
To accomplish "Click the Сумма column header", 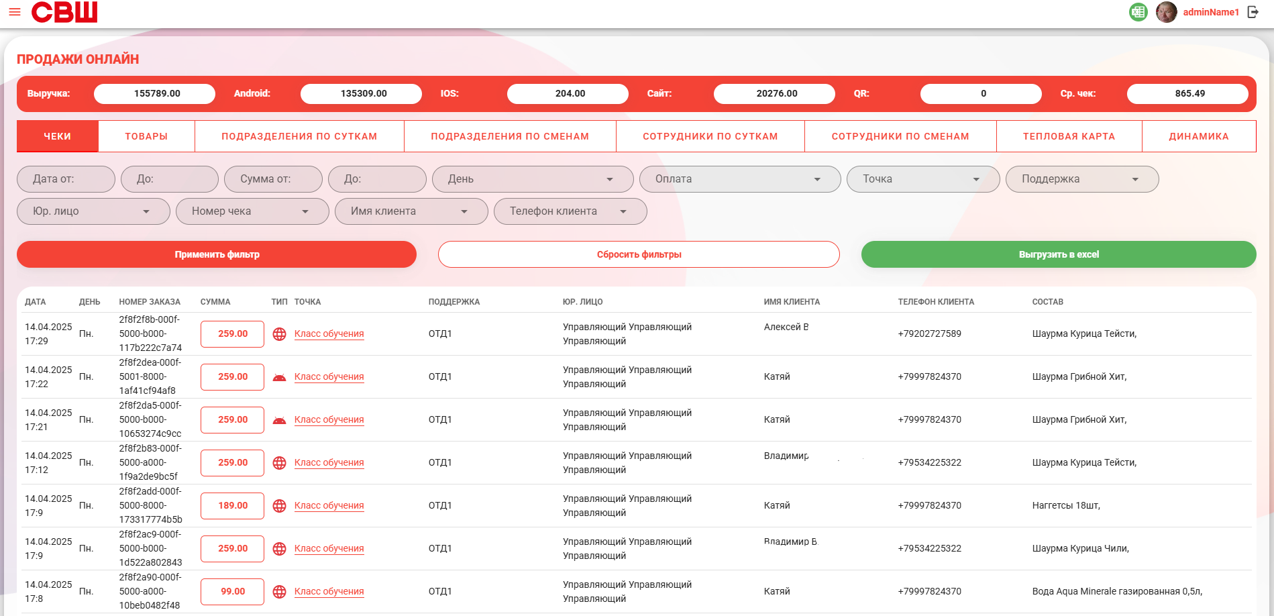I will coord(215,302).
